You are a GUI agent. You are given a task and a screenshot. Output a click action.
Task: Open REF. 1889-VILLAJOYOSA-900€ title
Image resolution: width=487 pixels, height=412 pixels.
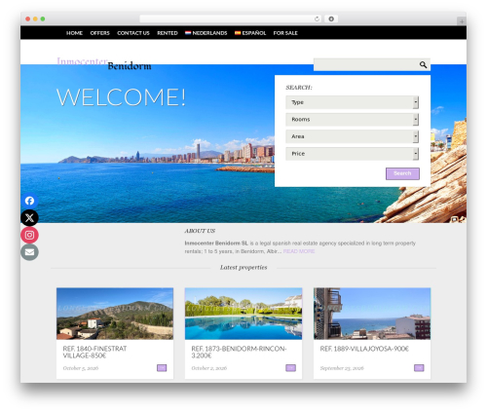tap(364, 349)
